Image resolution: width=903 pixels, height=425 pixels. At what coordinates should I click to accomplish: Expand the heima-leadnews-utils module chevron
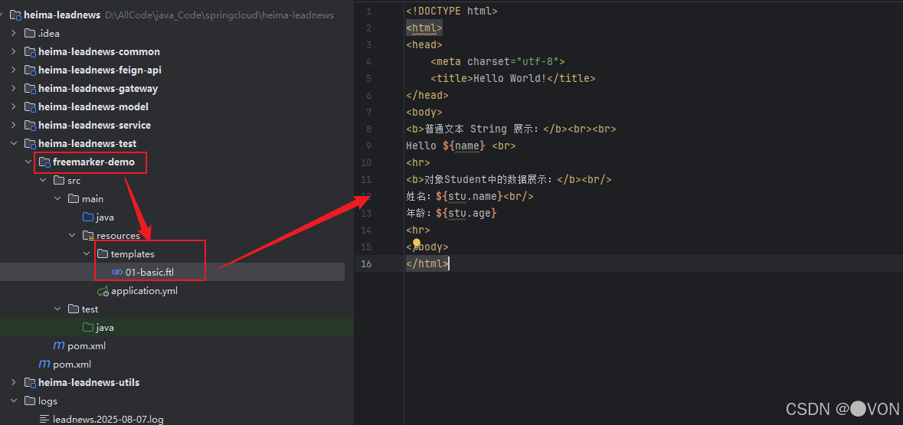click(14, 382)
